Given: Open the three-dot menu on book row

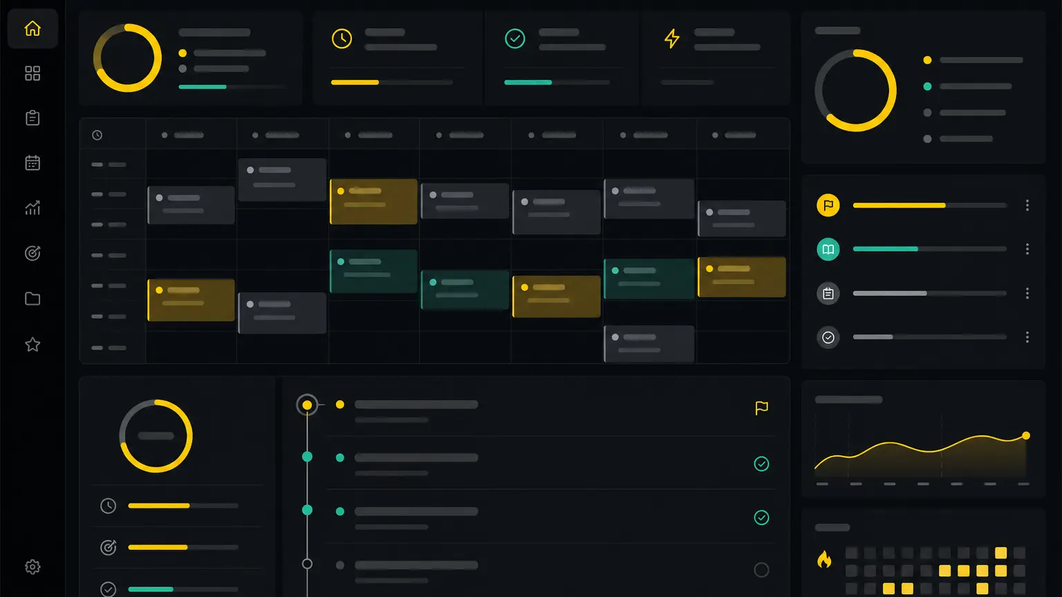Looking at the screenshot, I should click(1027, 249).
